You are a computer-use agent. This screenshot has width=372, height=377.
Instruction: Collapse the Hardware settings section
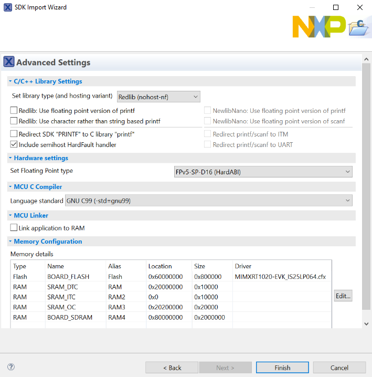10,159
